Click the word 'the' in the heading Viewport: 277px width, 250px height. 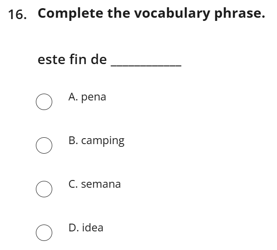(119, 14)
